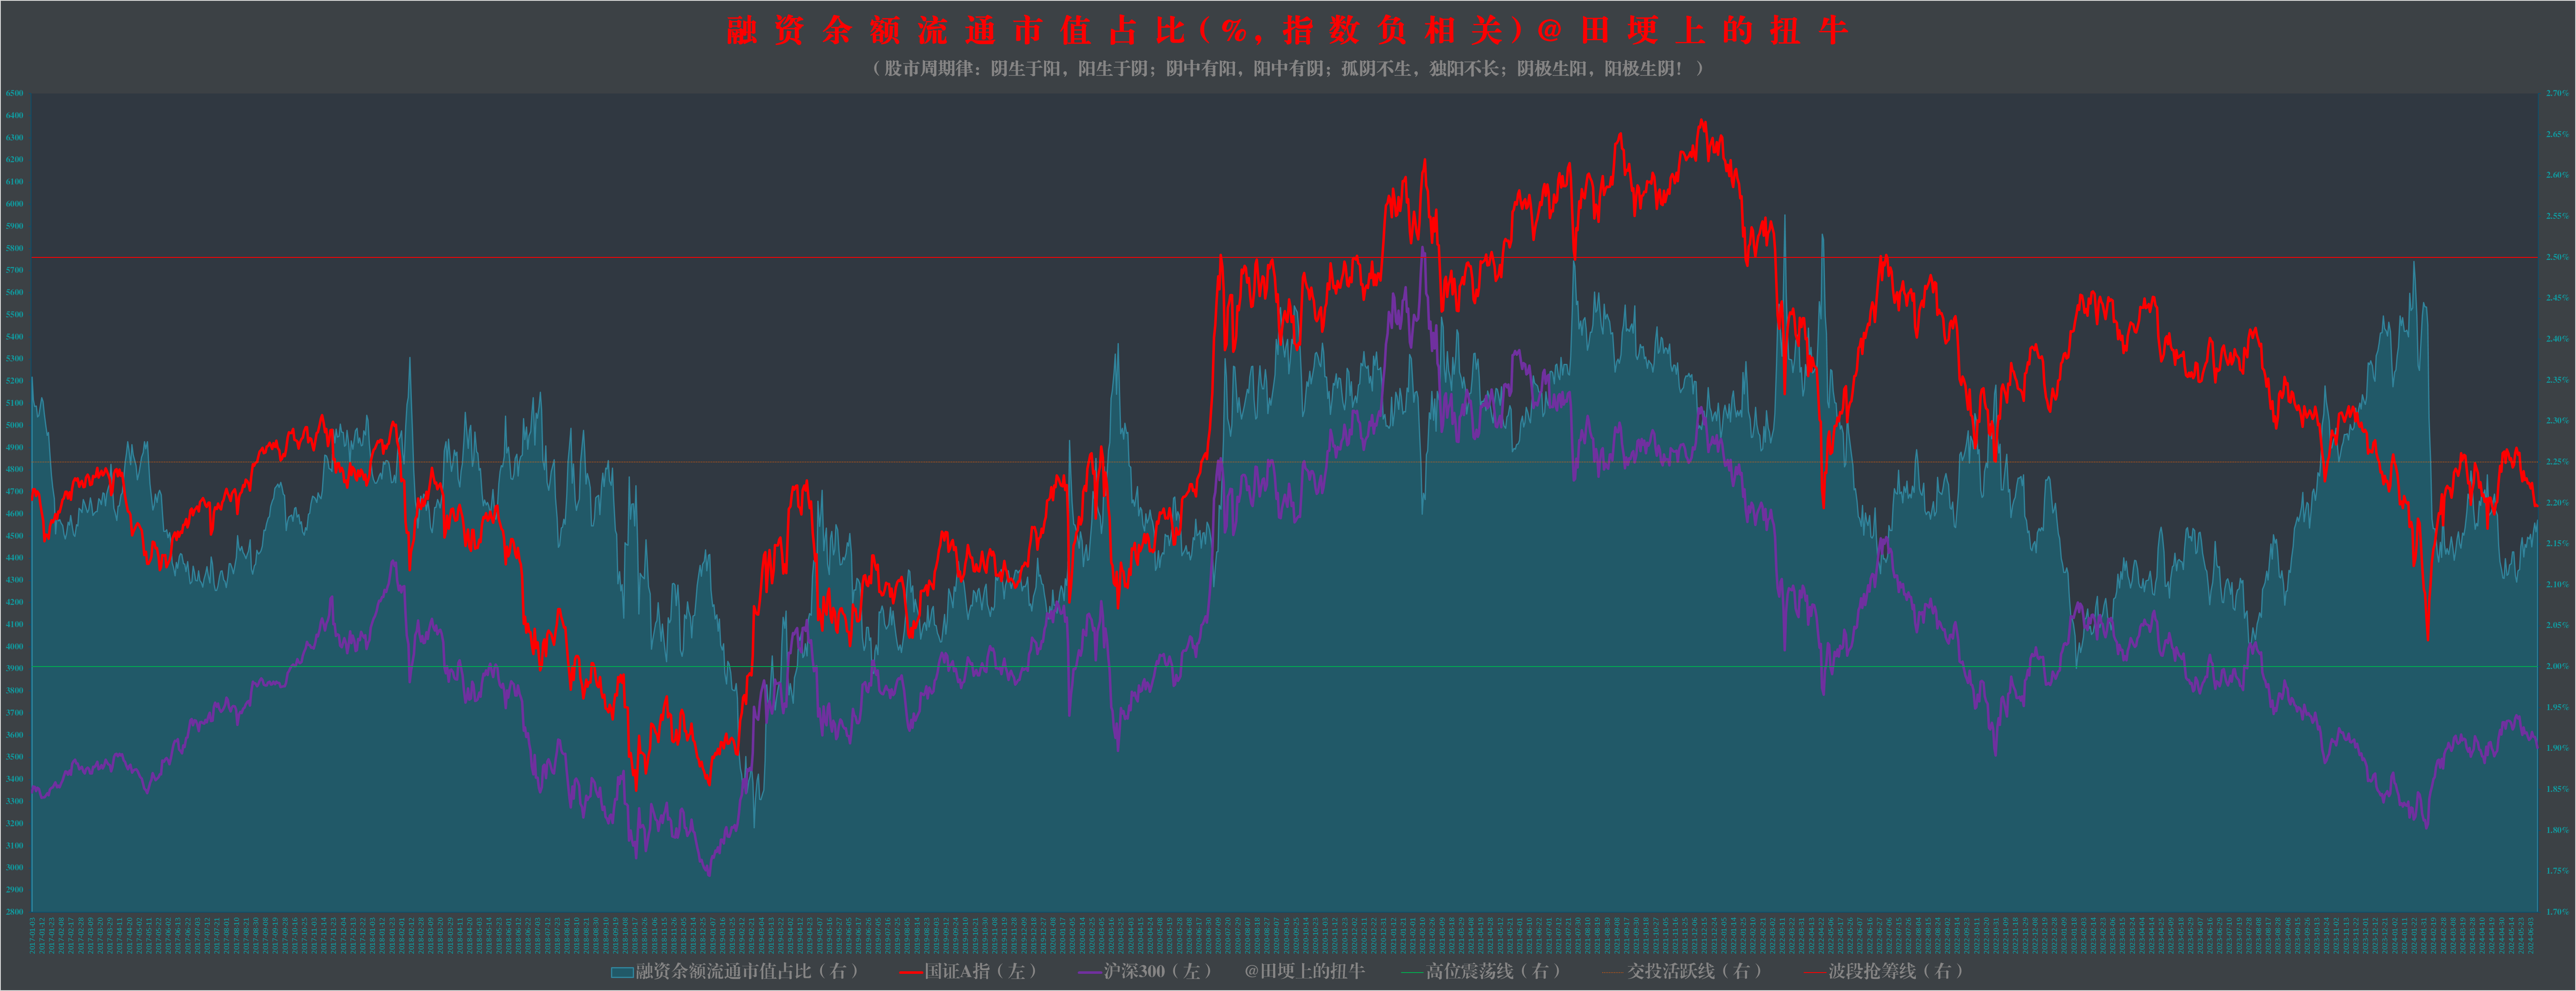Click the red 国证A指 legend line marker
Screen dimensions: 2576x991
(x=910, y=972)
